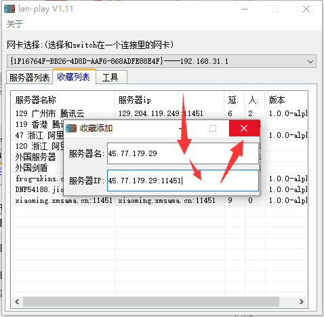This screenshot has width=324, height=317.
Task: Switch to the 工具 tab
Action: [x=111, y=77]
